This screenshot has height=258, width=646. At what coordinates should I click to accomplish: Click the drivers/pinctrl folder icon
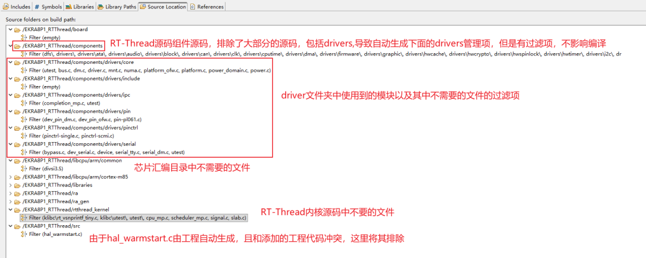click(x=17, y=128)
